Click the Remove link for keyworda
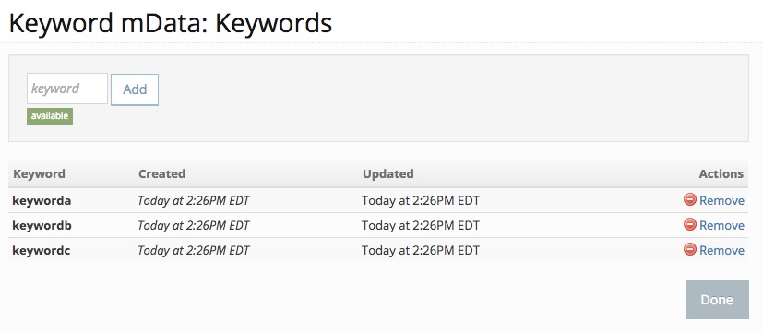 click(x=721, y=200)
